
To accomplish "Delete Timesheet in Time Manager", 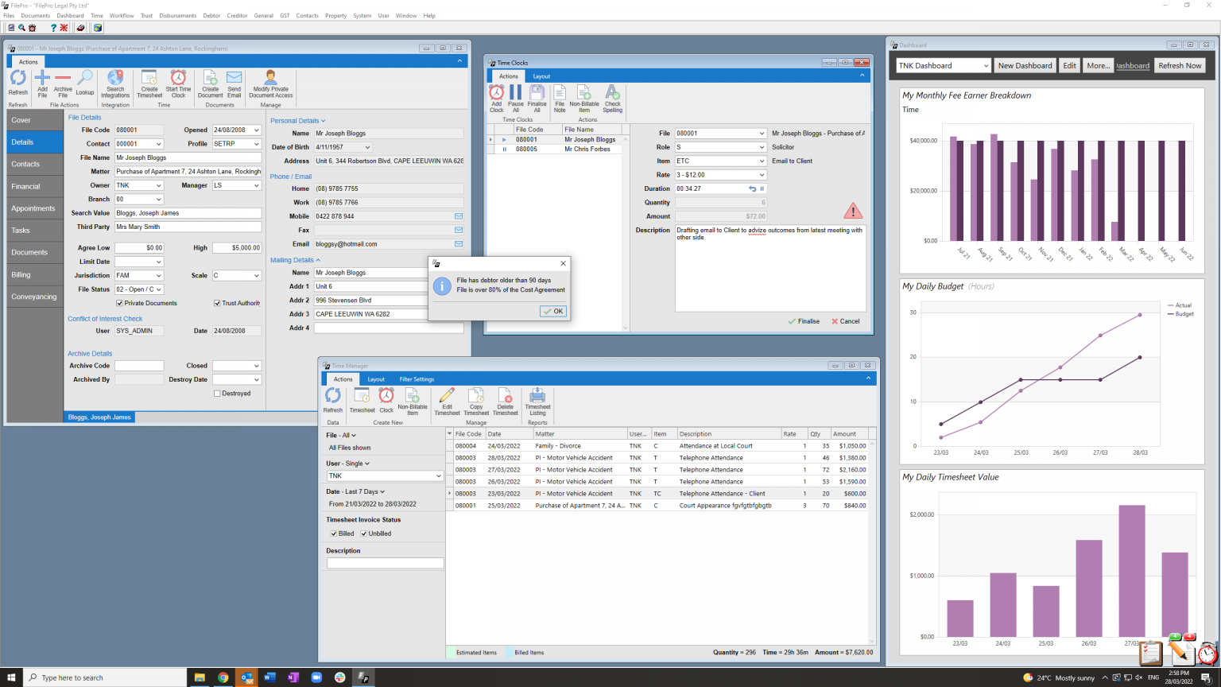I will tap(506, 403).
